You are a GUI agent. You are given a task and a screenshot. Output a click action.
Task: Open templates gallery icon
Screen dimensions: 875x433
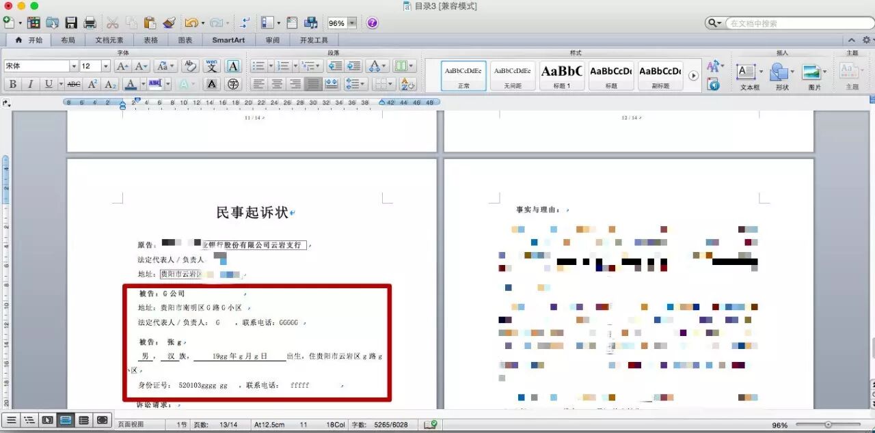pos(33,23)
